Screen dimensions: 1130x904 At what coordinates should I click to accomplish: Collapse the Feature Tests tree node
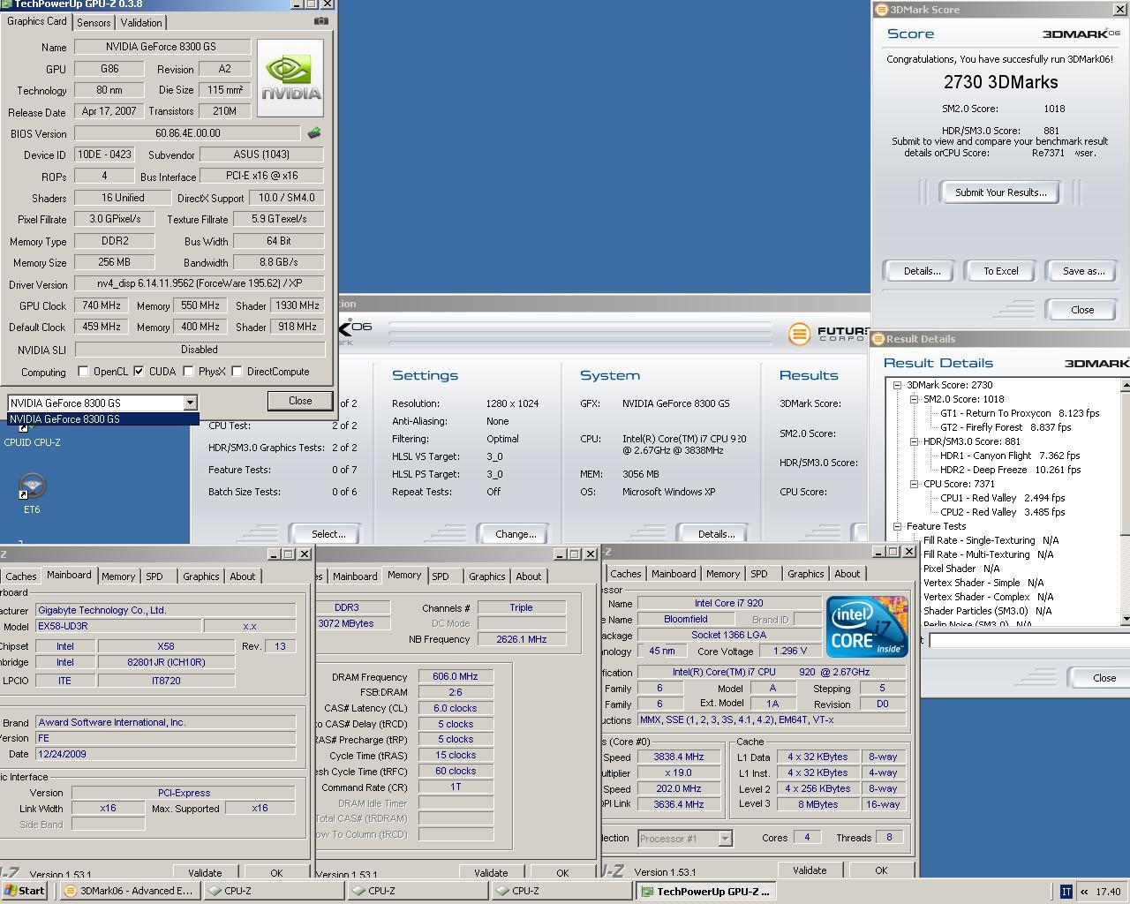(x=897, y=526)
